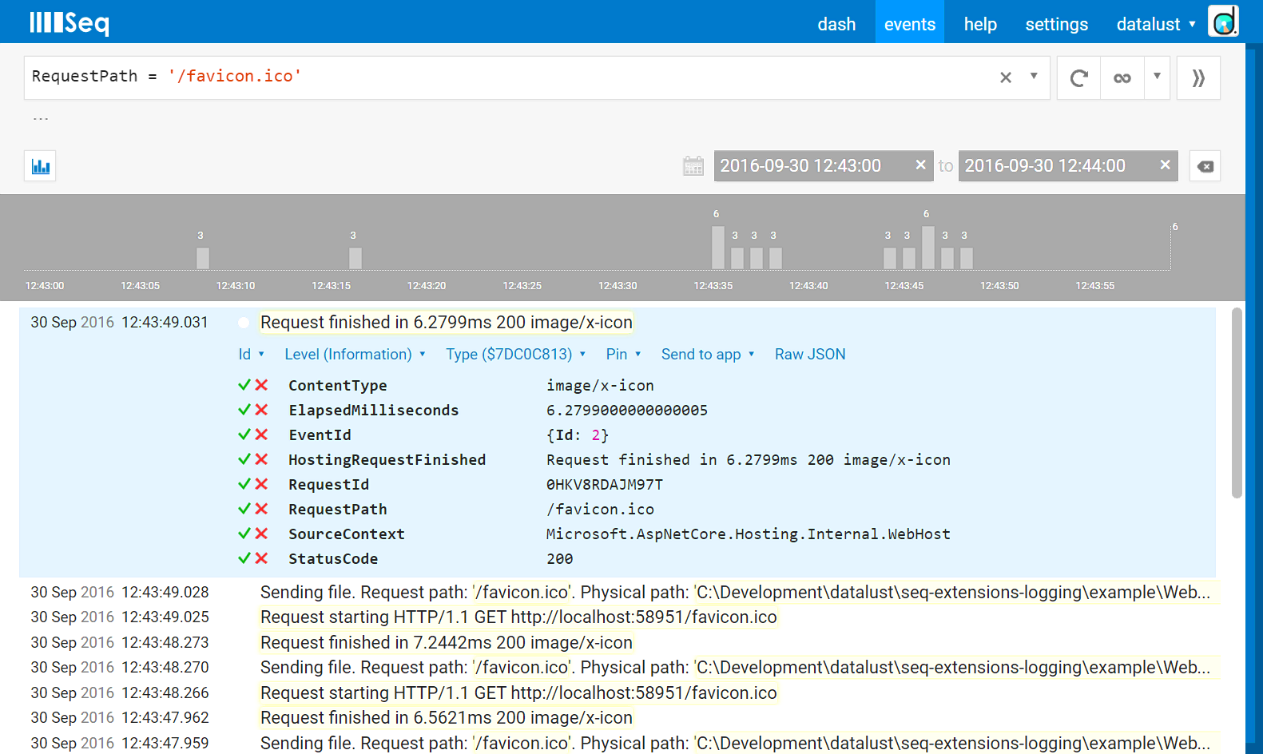Expand Type ($7DC0C813) dropdown
Screen dimensions: 1263x754
[515, 354]
